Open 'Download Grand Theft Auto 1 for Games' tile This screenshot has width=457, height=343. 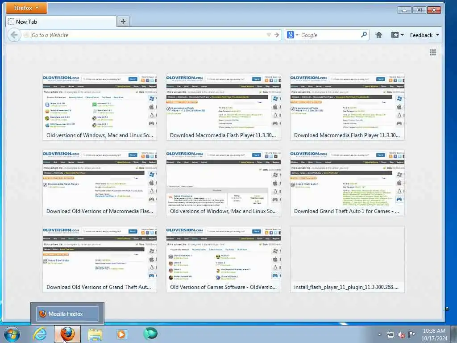click(347, 183)
